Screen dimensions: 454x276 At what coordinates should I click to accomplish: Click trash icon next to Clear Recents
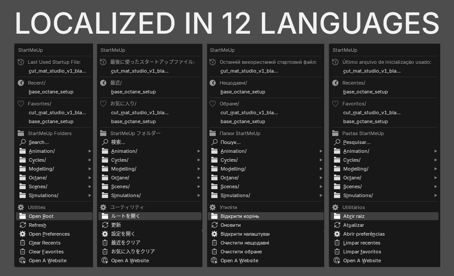(23, 243)
